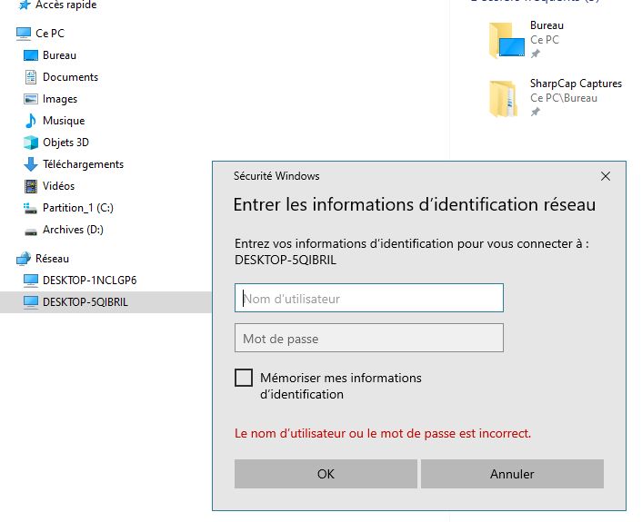The width and height of the screenshot is (642, 522).
Task: Confirm credentials with OK button
Action: tap(326, 474)
